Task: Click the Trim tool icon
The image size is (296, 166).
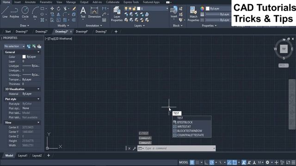Action: [65, 9]
